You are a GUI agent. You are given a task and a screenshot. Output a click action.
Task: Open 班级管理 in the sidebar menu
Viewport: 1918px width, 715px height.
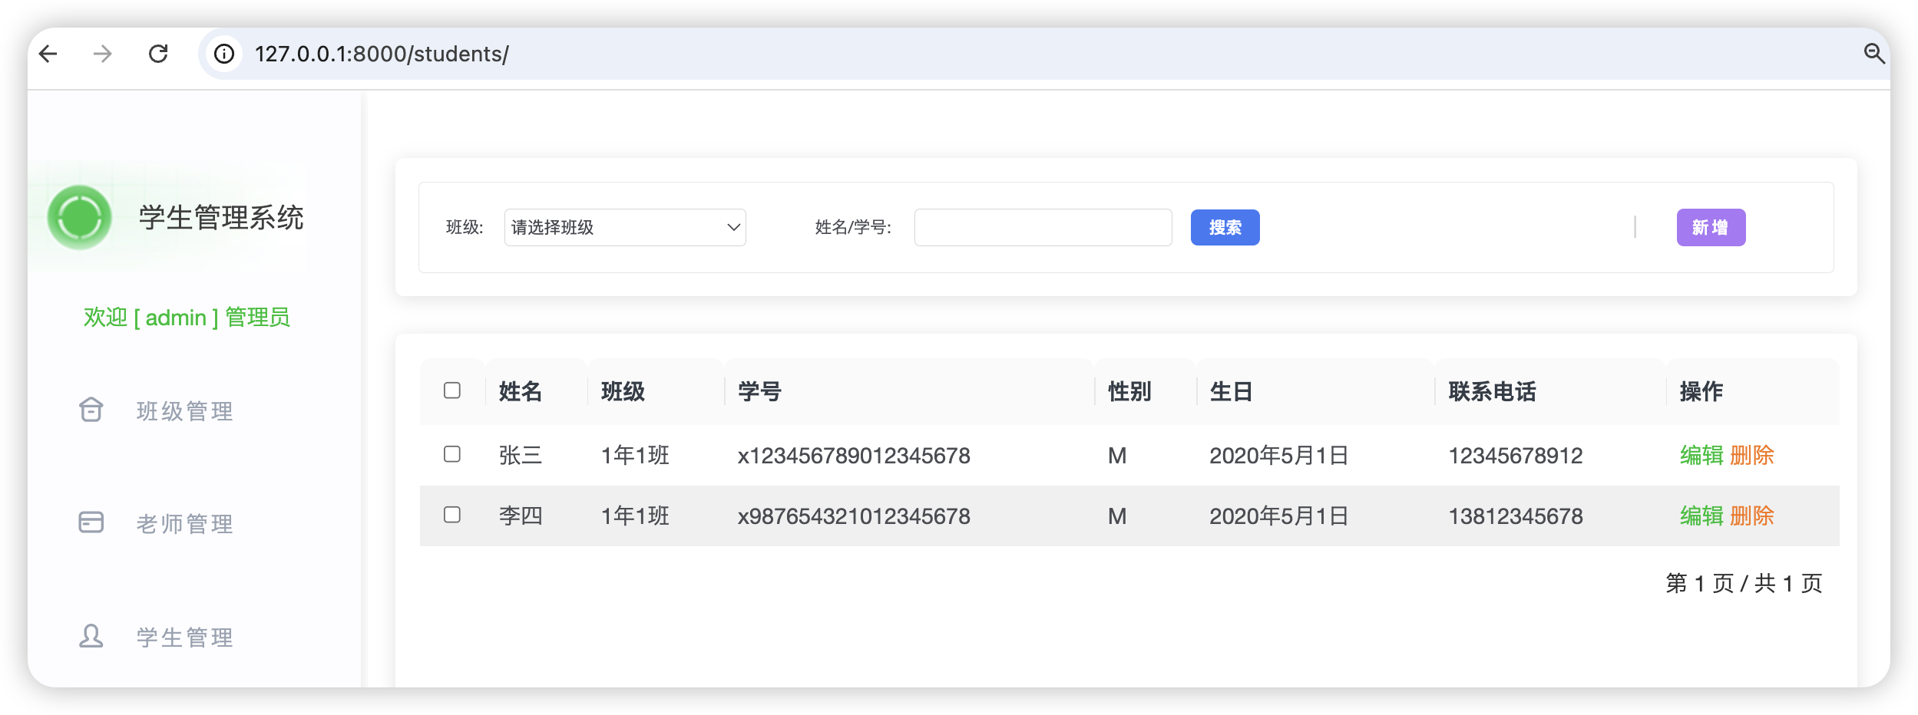tap(185, 411)
